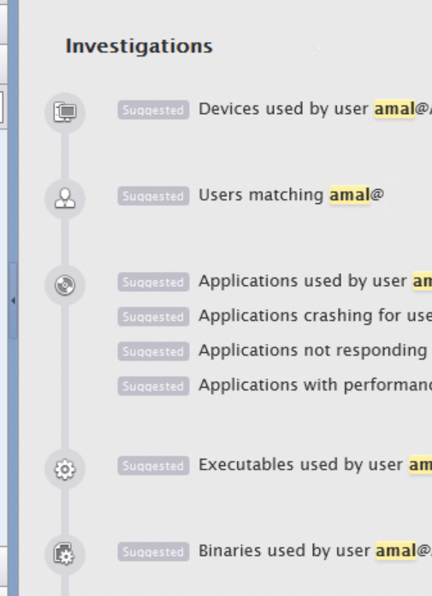Image resolution: width=432 pixels, height=596 pixels.
Task: Open Binaries used by user investigation
Action: tap(315, 551)
